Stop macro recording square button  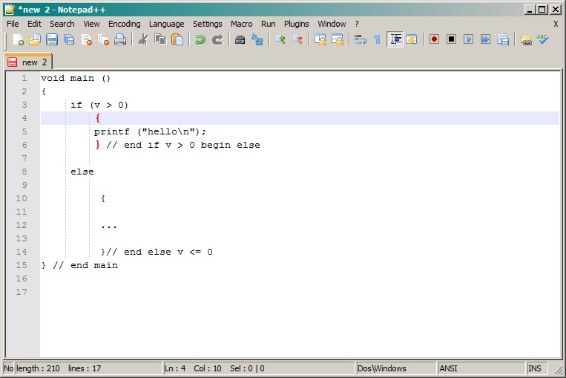(451, 39)
